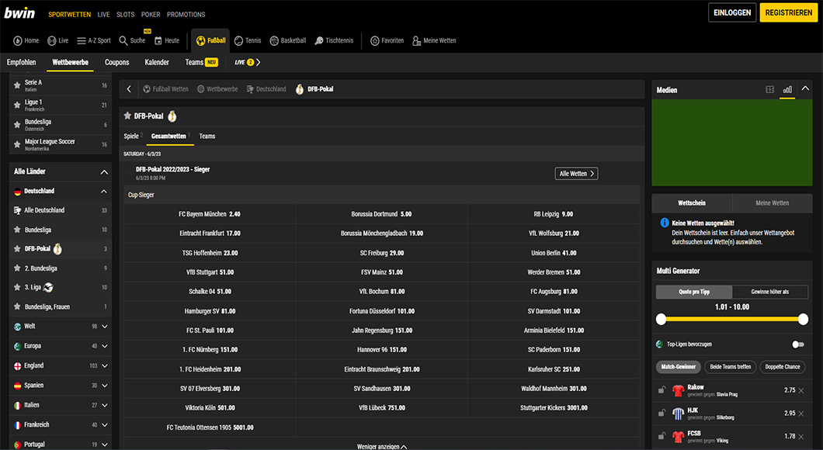823x450 pixels.
Task: Collapse the Medien panel
Action: coord(805,89)
